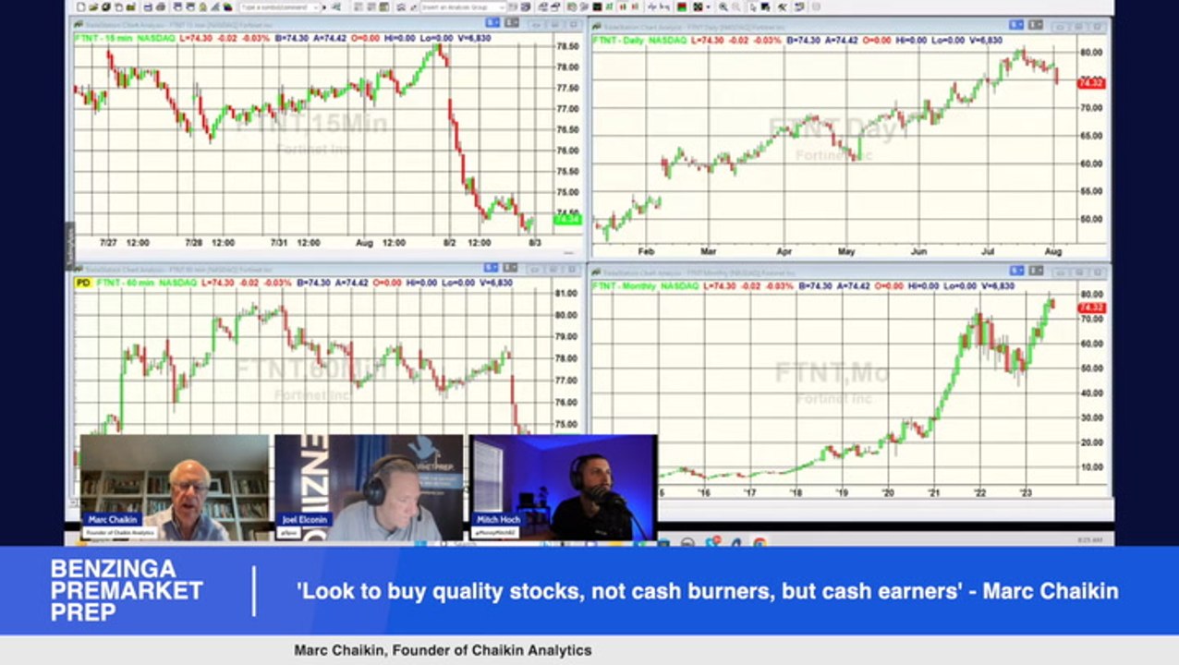
Task: Click the yellow PD badge on the 60 min chart
Action: click(x=83, y=282)
